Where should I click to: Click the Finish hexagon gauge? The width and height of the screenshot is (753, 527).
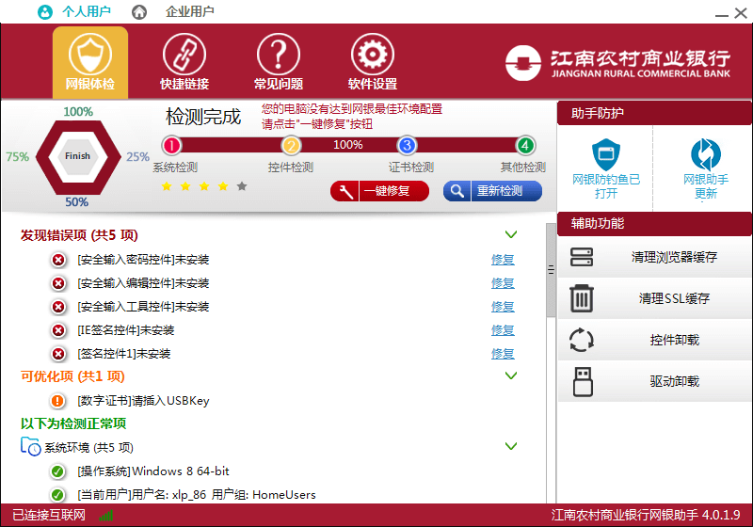pyautogui.click(x=78, y=157)
